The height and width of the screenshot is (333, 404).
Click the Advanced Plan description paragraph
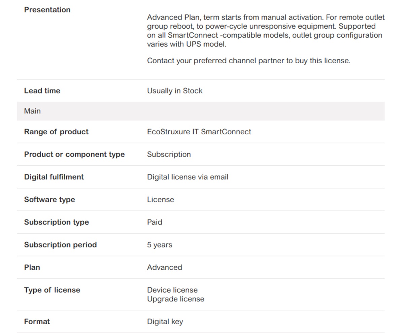tap(266, 31)
